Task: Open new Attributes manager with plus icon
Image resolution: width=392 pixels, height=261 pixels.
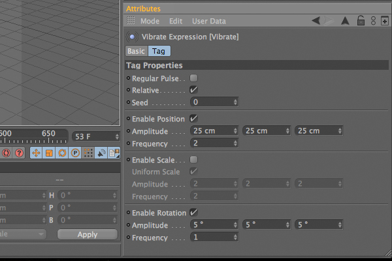Action: [x=385, y=21]
